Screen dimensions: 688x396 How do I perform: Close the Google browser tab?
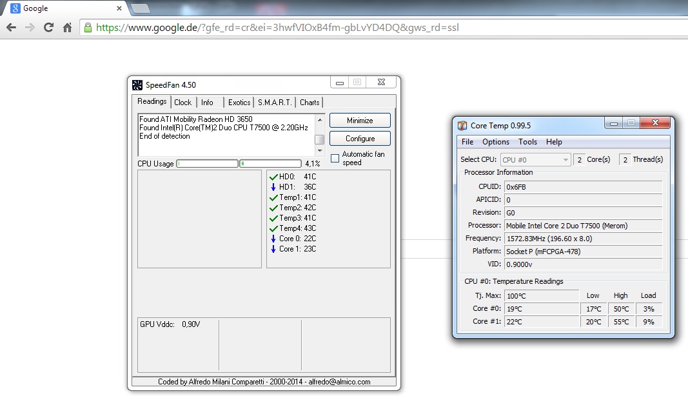tap(119, 8)
